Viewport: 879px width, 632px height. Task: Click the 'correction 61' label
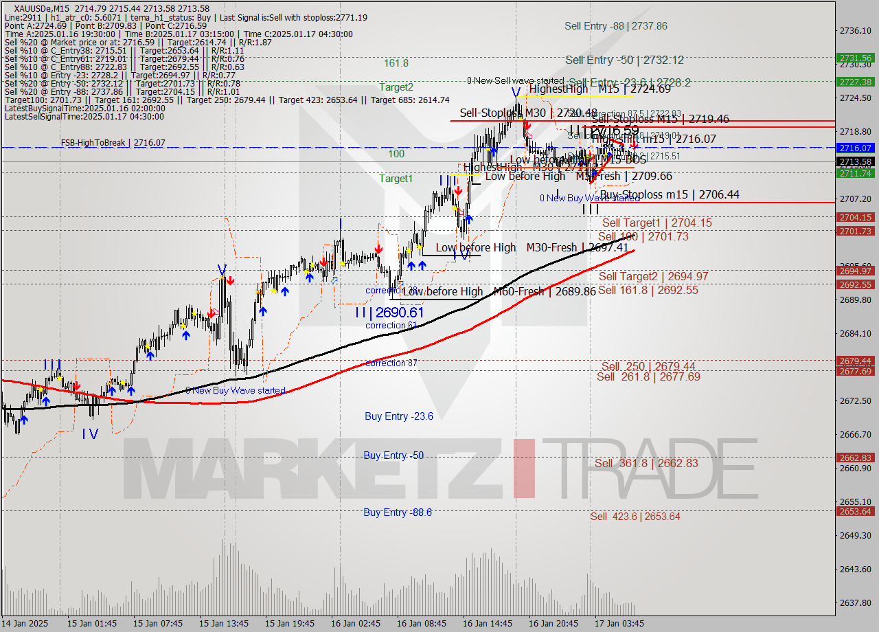point(391,325)
